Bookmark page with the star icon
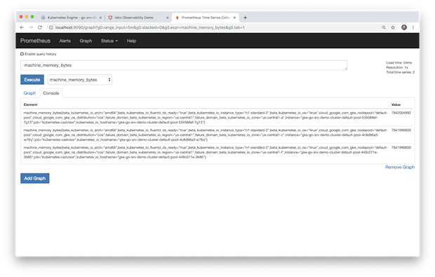This screenshot has height=277, width=435. (x=393, y=27)
